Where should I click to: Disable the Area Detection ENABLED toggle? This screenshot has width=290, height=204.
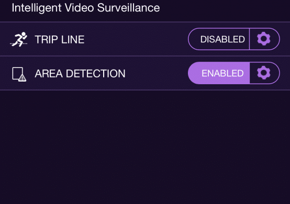[x=219, y=73]
